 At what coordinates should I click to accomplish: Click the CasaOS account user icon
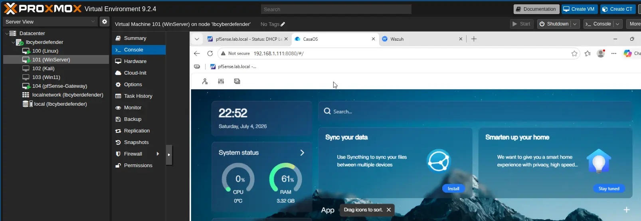(x=205, y=81)
